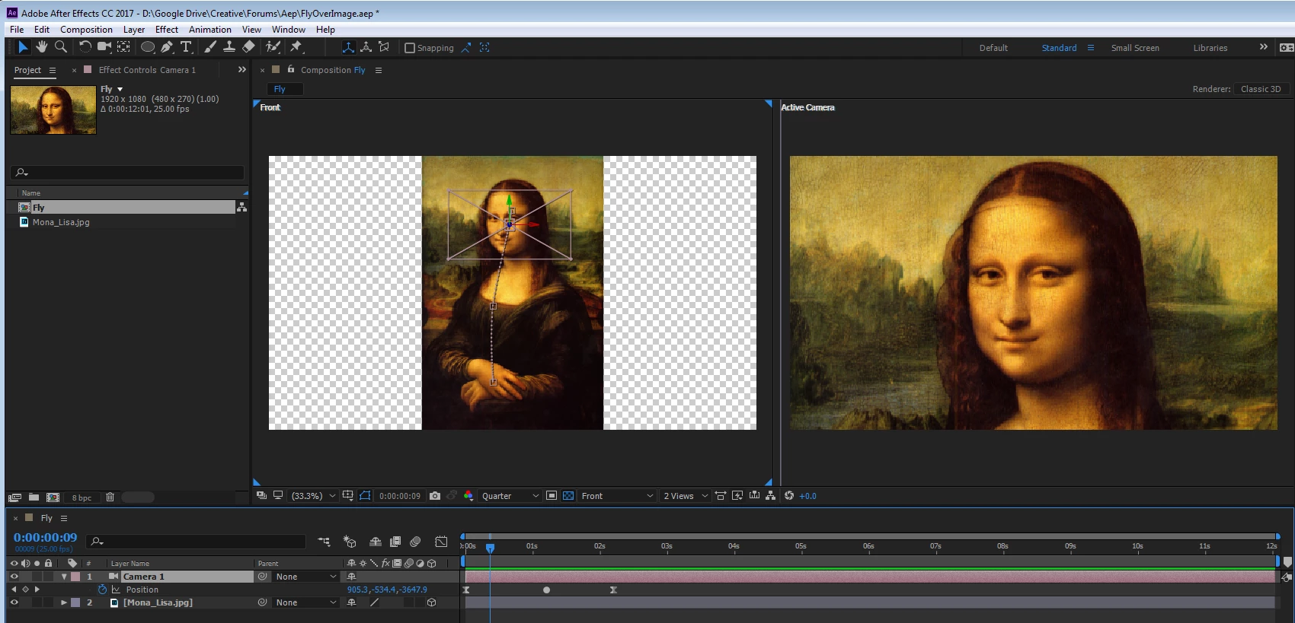The height and width of the screenshot is (623, 1295).
Task: Choose World Axis mode
Action: (366, 47)
